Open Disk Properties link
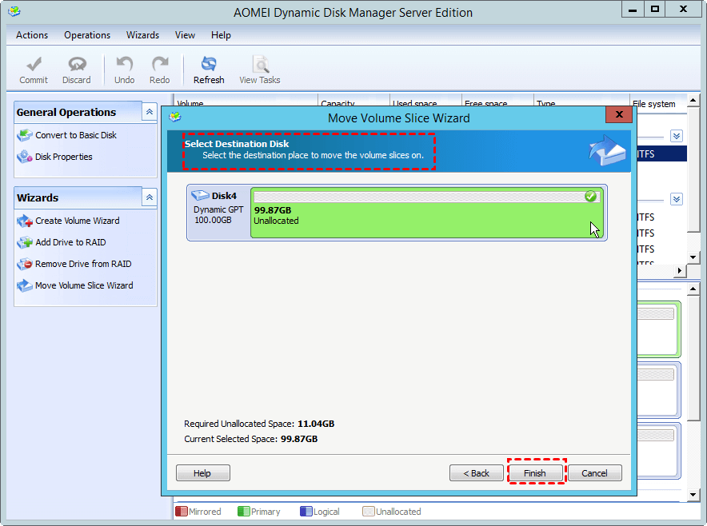 63,157
